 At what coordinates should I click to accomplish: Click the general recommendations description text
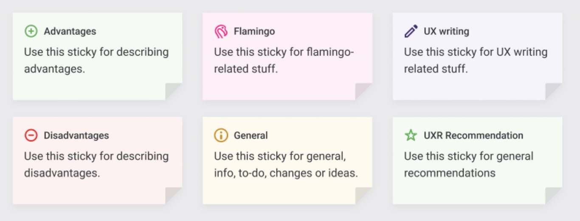(469, 165)
